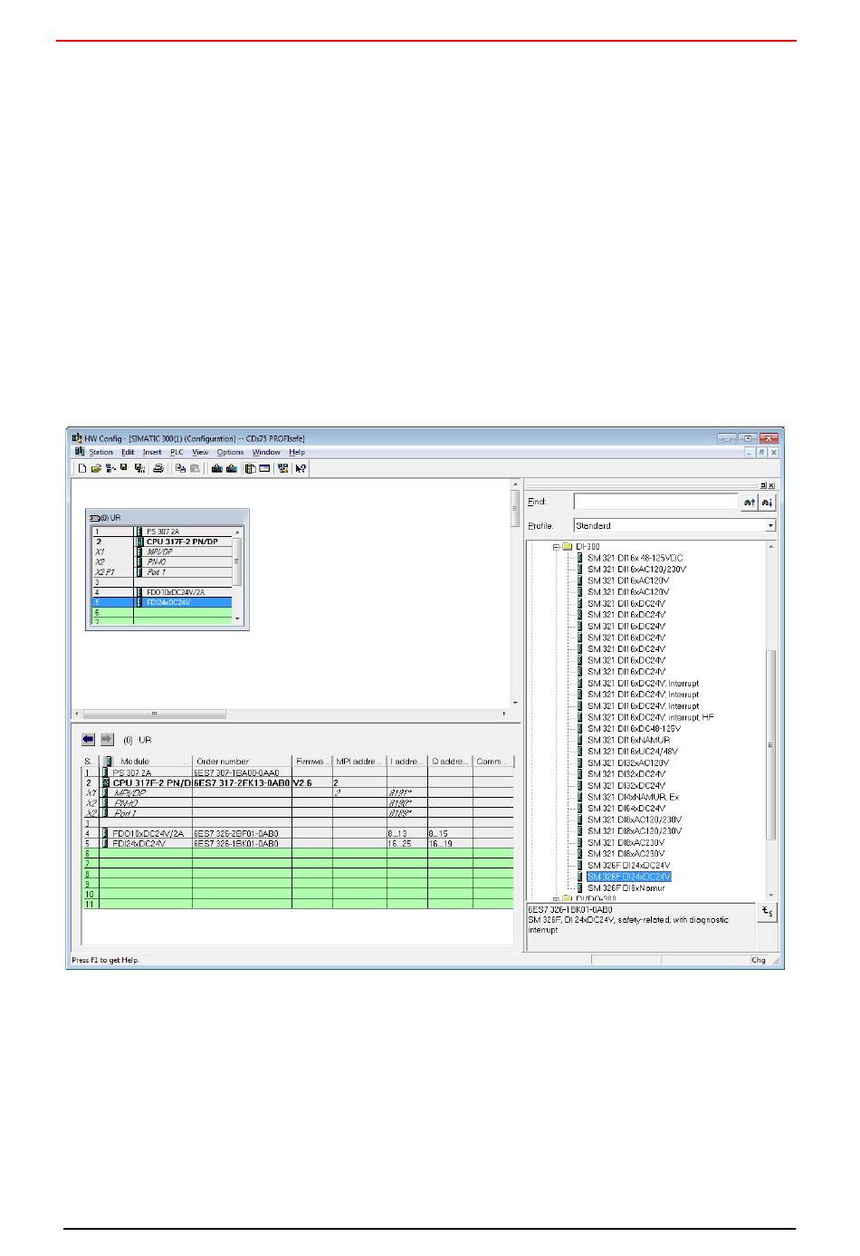Click the Find upward search button
The image size is (860, 1256).
pos(750,502)
